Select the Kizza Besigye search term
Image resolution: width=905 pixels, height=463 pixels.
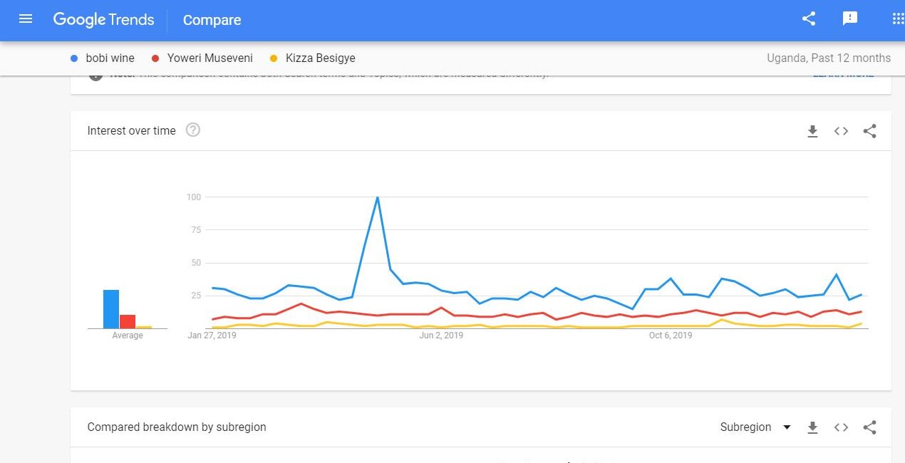[320, 58]
